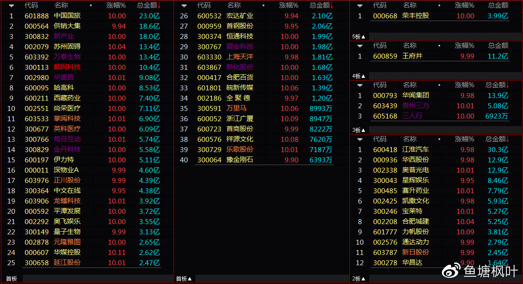Open stock code 002079
Image resolution: width=523 pixels, height=284 pixels.
[37, 47]
